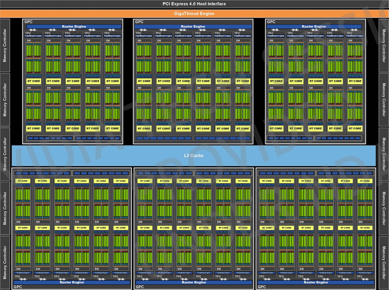Click Raster Engine in the bottom-right GPC
389x290 pixels.
[316, 282]
